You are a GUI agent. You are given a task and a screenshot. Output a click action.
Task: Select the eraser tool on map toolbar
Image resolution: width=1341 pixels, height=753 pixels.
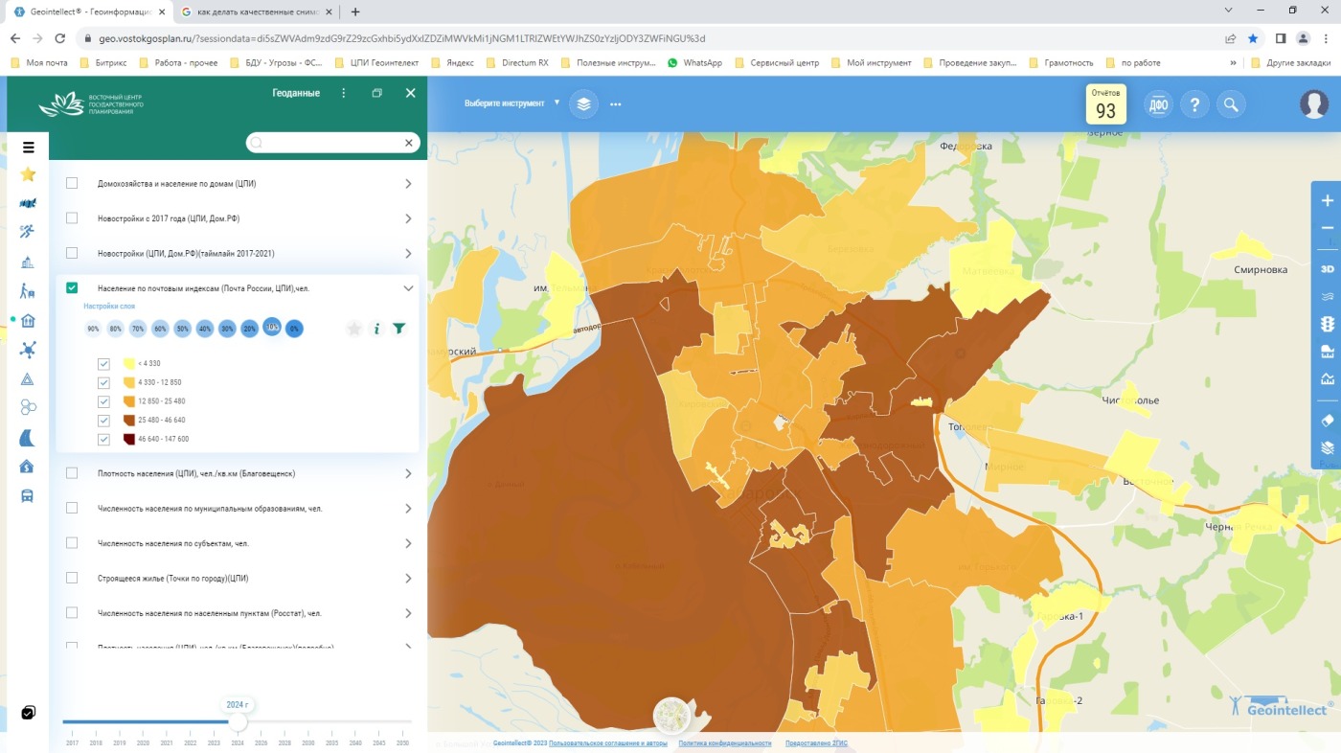(1328, 420)
